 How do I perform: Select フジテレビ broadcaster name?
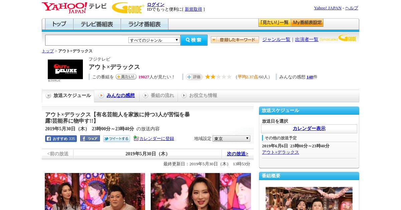(99, 59)
